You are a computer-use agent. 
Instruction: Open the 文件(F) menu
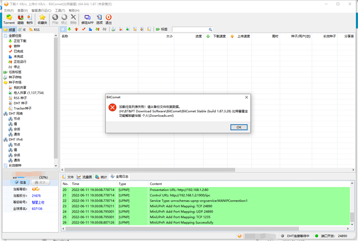point(8,10)
